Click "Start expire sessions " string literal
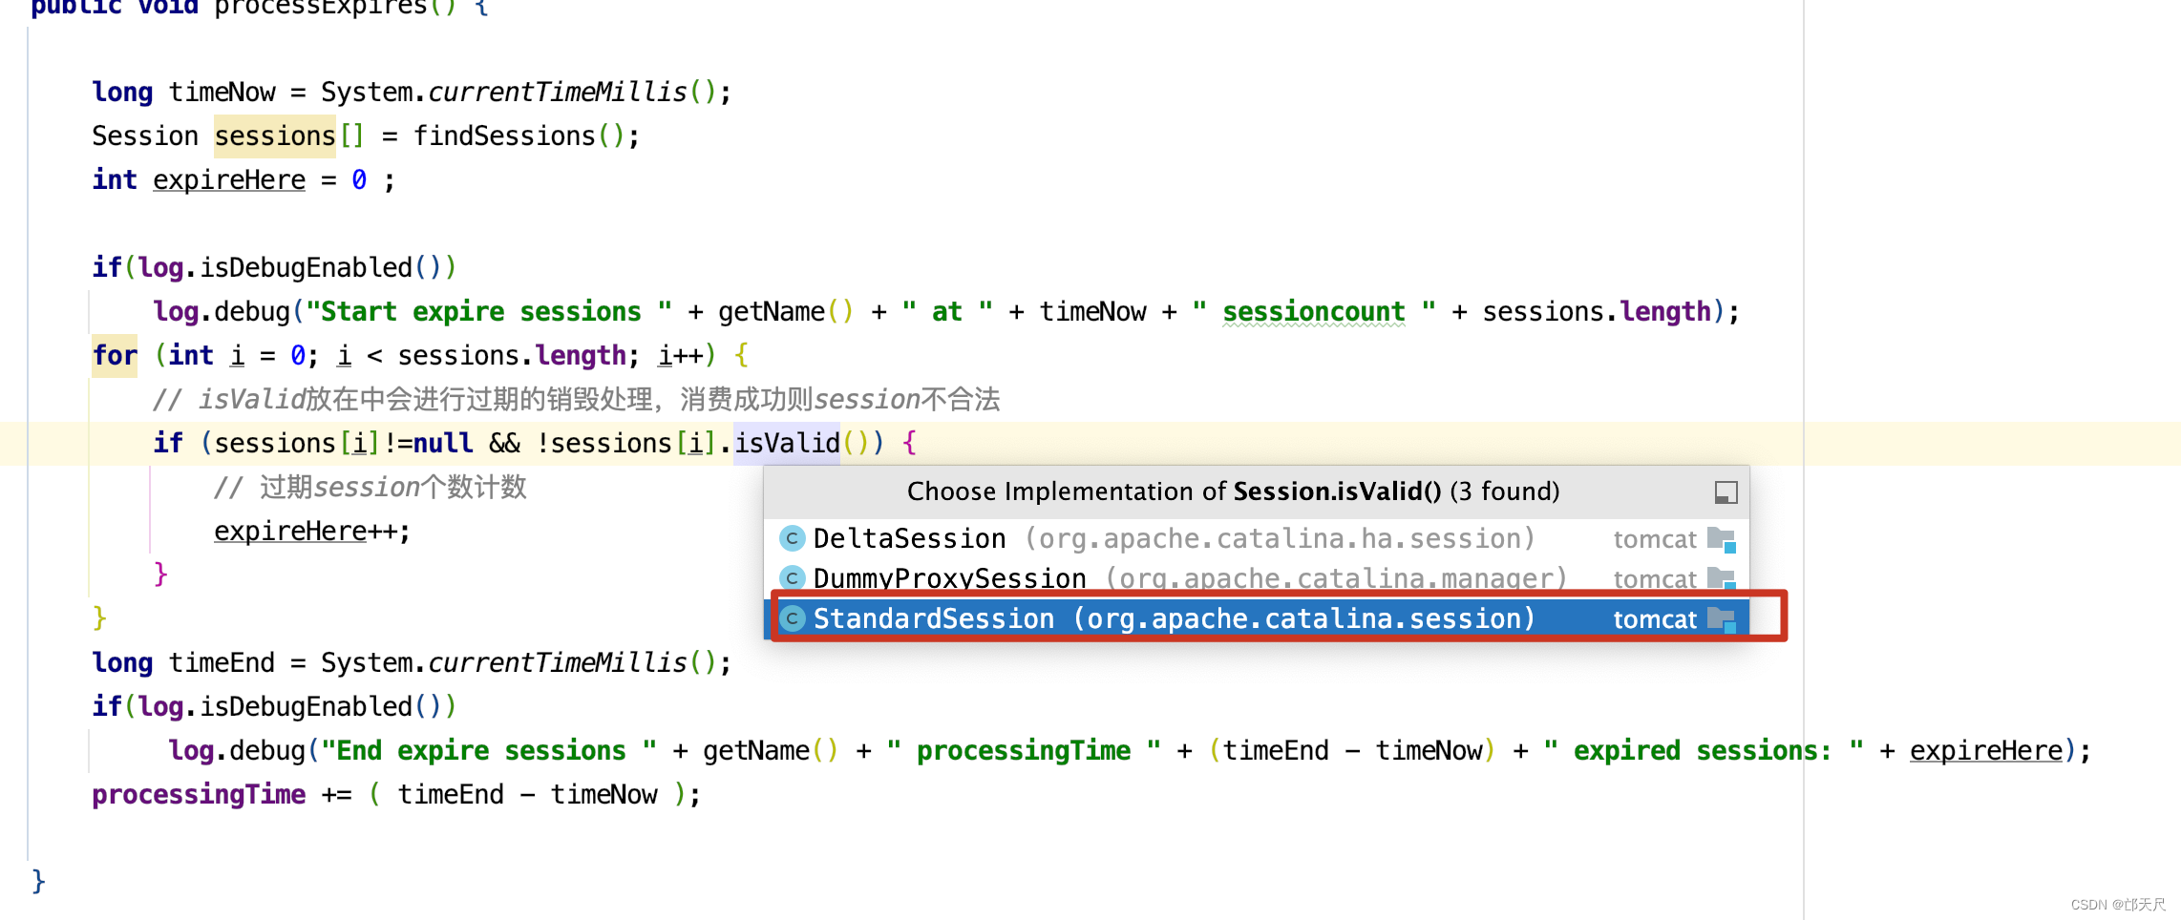The width and height of the screenshot is (2181, 920). click(x=488, y=312)
